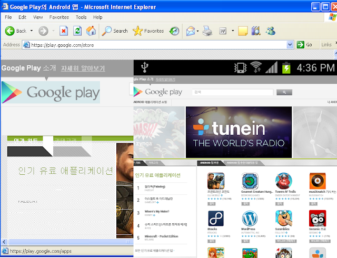Select the ANDROID 팀추천 tab

pos(210,163)
